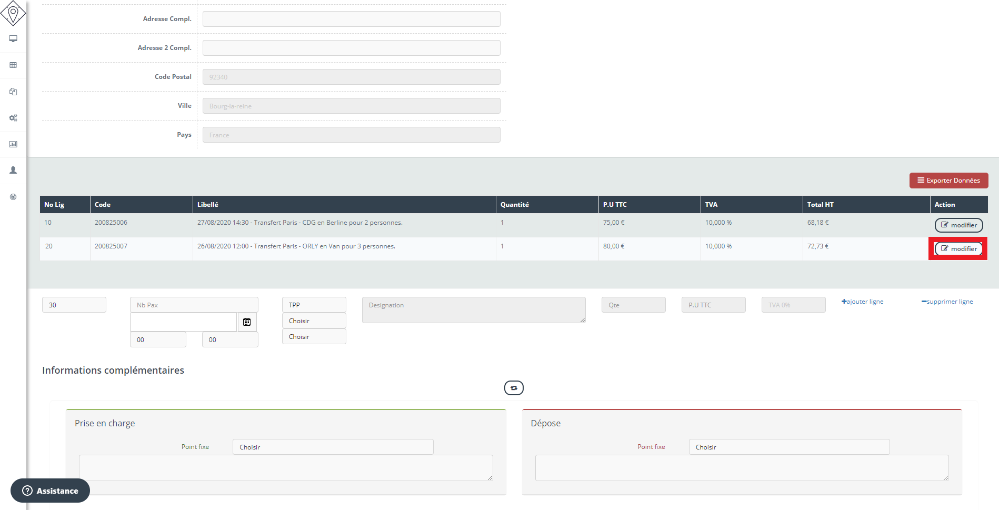Open the Dépose Point fixe dropdown
The height and width of the screenshot is (510, 999).
pos(788,447)
